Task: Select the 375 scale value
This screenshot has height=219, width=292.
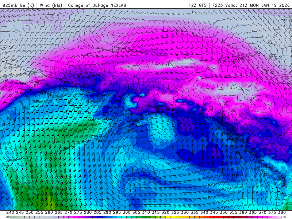Action: coord(272,212)
